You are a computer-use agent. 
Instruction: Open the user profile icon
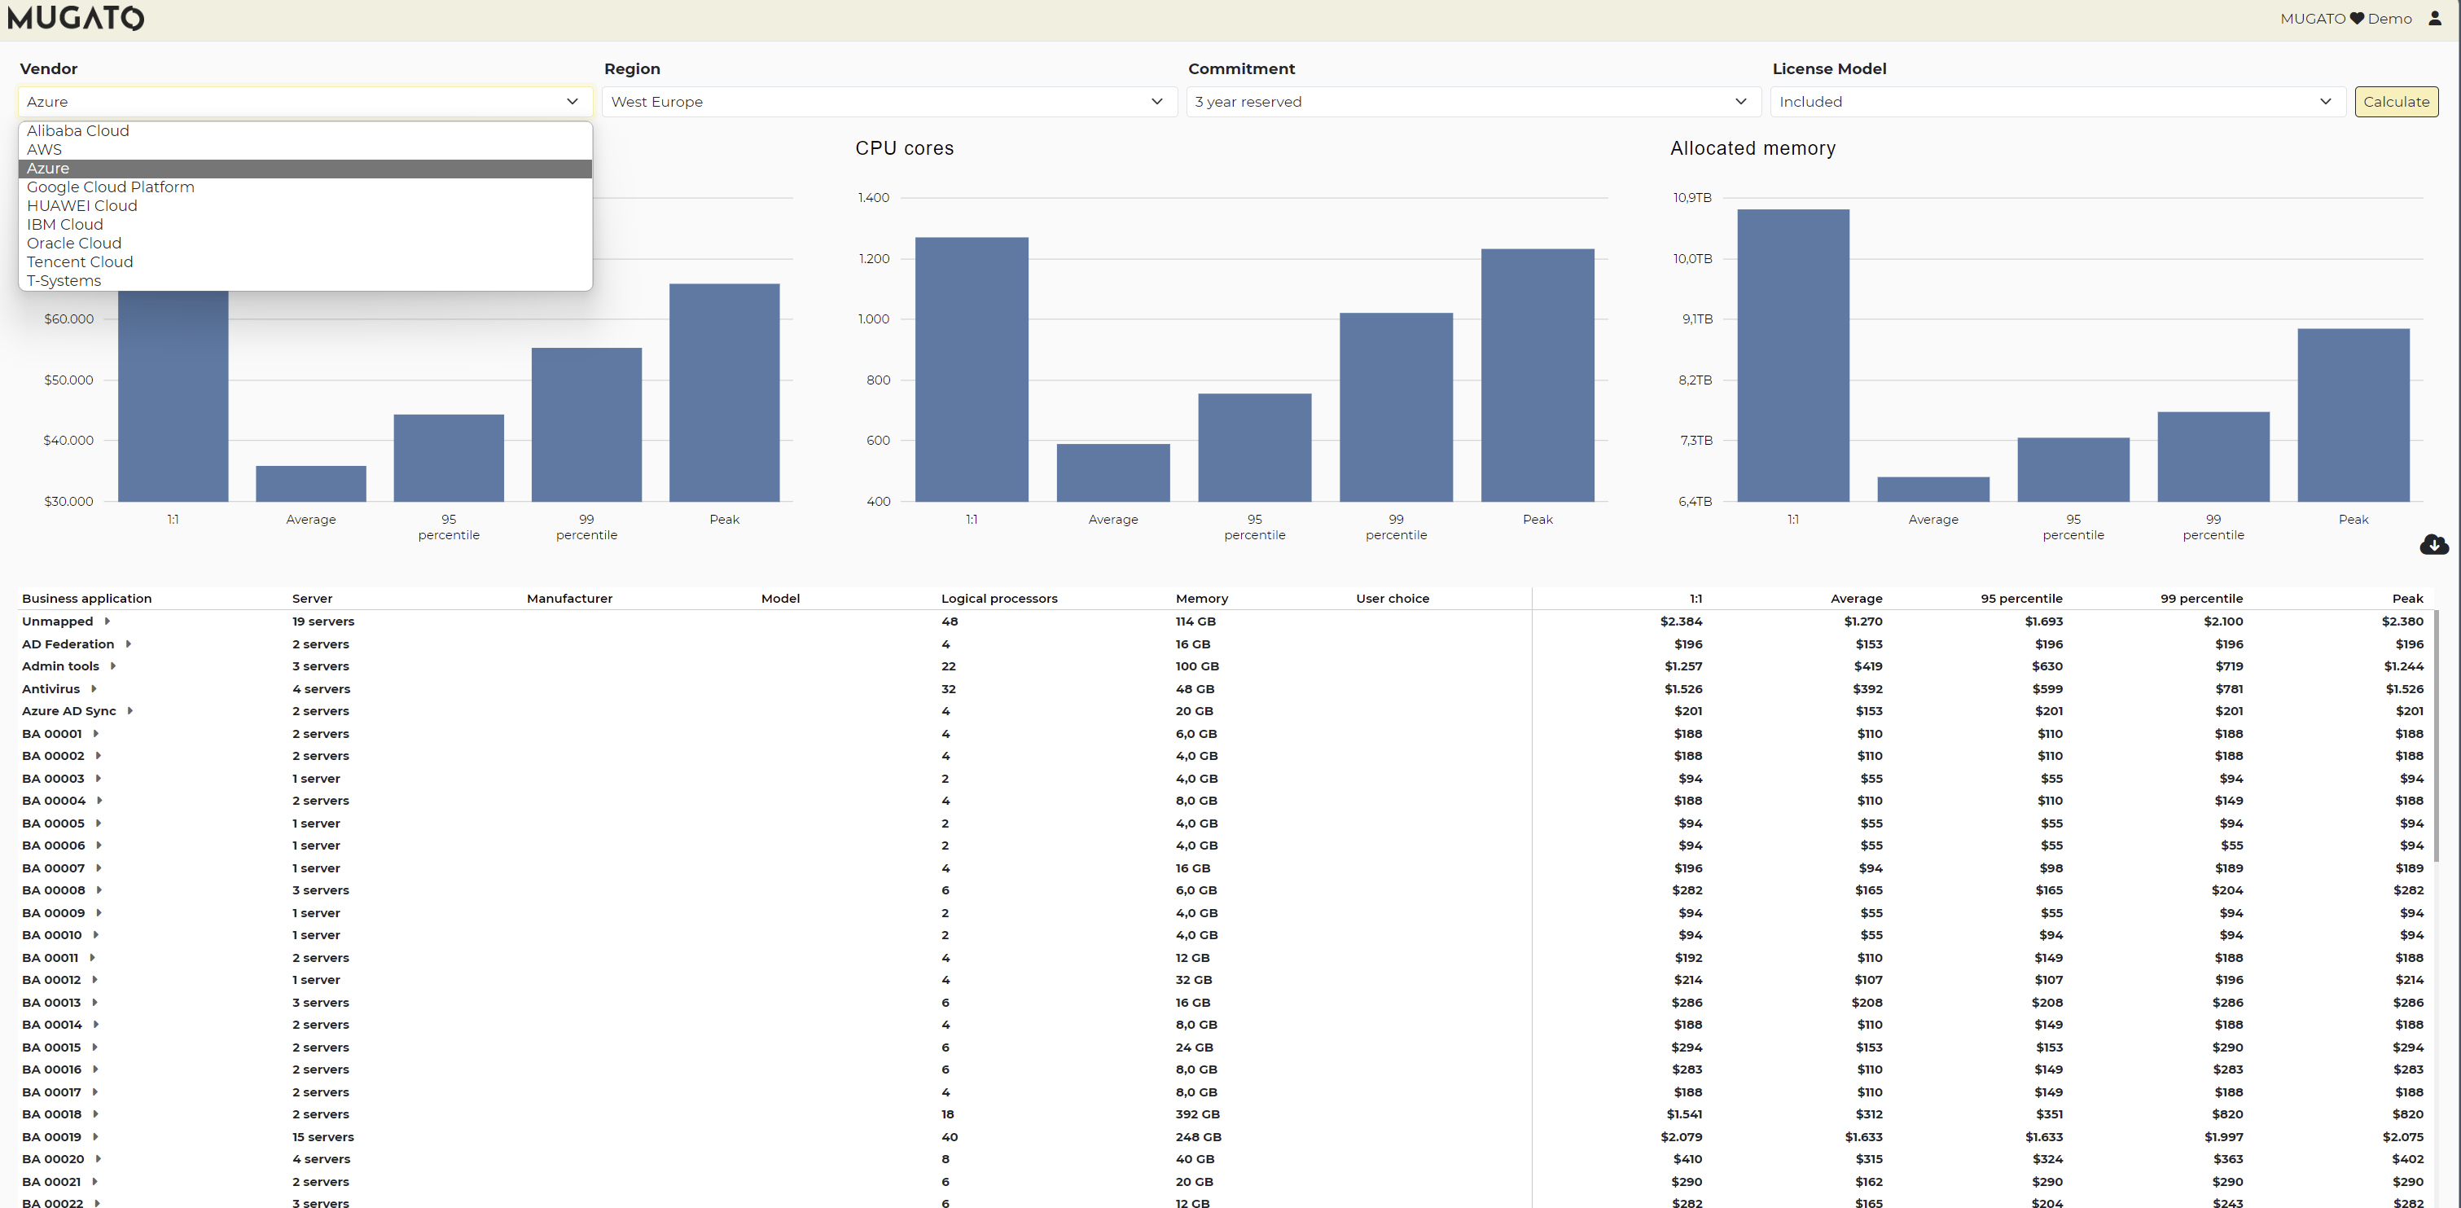pyautogui.click(x=2434, y=18)
